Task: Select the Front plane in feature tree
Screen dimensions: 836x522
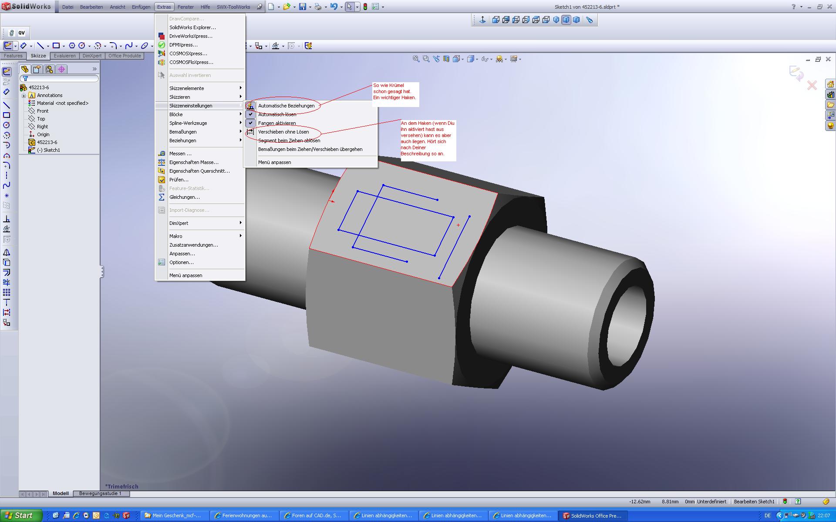Action: (x=42, y=111)
